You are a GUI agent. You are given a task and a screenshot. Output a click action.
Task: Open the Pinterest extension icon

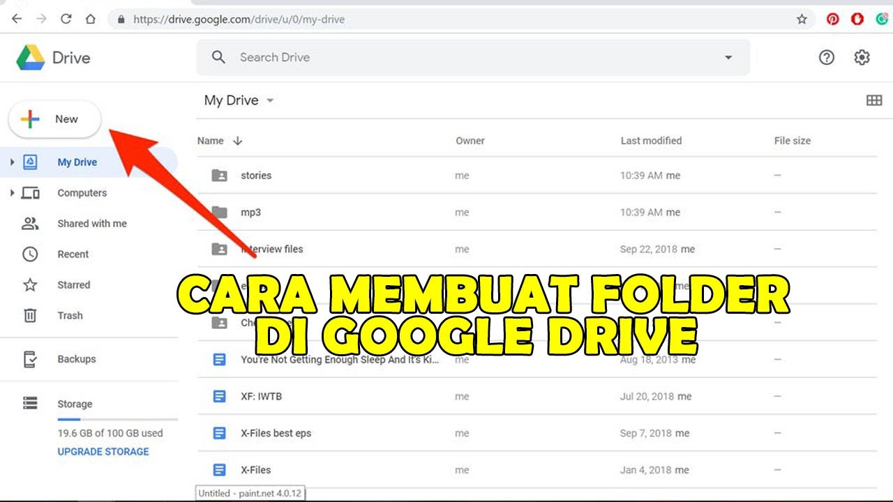833,20
